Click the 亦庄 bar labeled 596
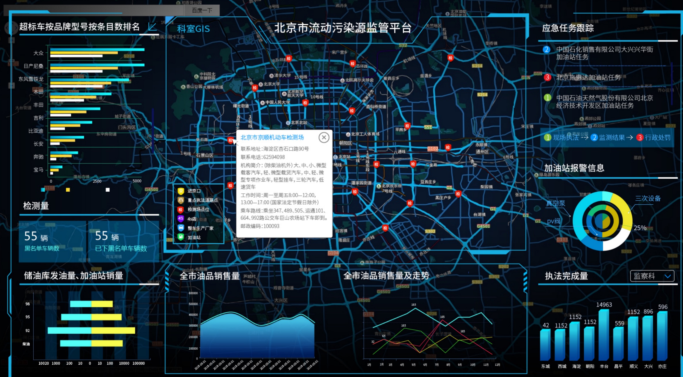The height and width of the screenshot is (377, 683). [662, 336]
